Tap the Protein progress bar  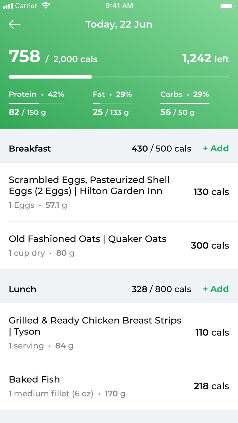pyautogui.click(x=36, y=103)
